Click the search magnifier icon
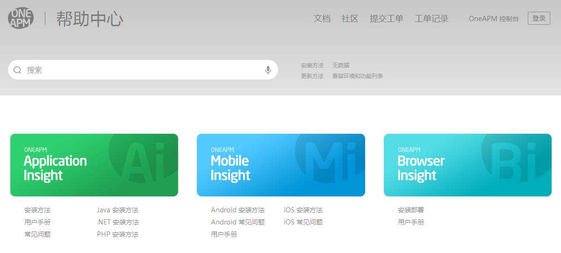This screenshot has height=253, width=561. pyautogui.click(x=17, y=70)
